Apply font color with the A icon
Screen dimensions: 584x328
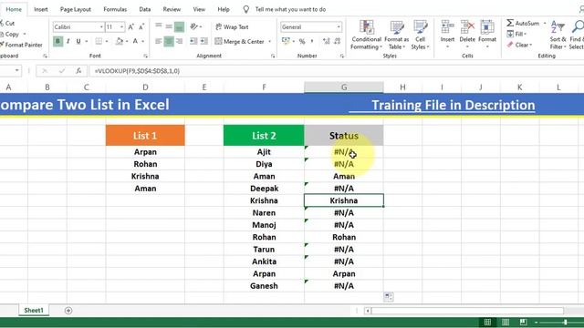pos(135,41)
